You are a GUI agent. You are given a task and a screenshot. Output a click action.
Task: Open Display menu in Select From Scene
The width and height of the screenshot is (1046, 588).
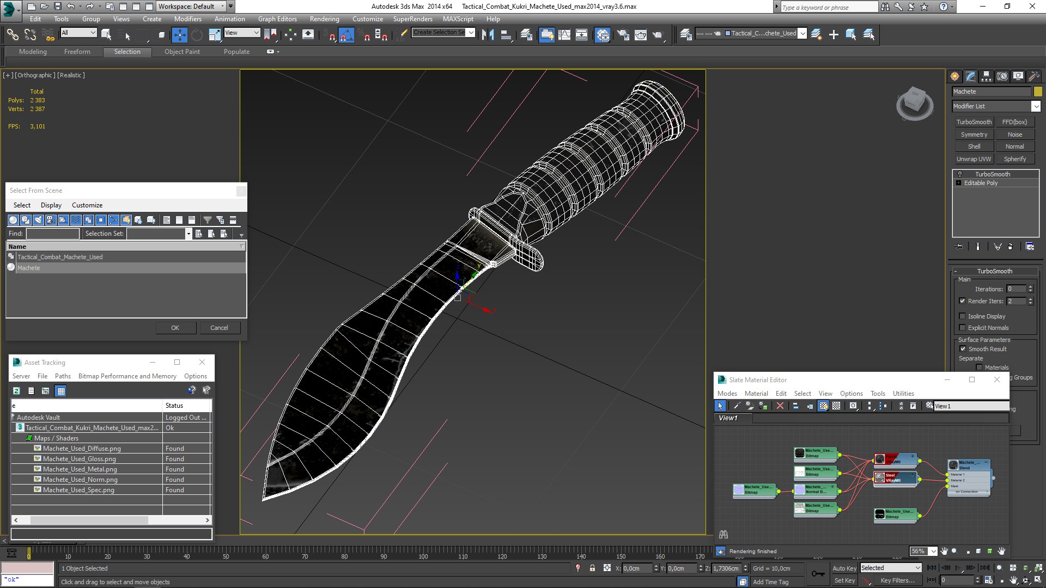(x=51, y=205)
